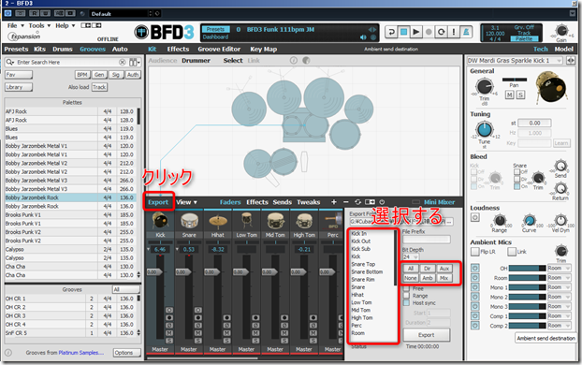Toggle the metronome icon in transport
The width and height of the screenshot is (582, 365).
466,32
